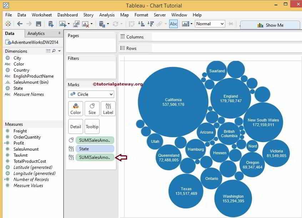Switch to the Analytics tab
The width and height of the screenshot is (302, 218).
[x=36, y=33]
